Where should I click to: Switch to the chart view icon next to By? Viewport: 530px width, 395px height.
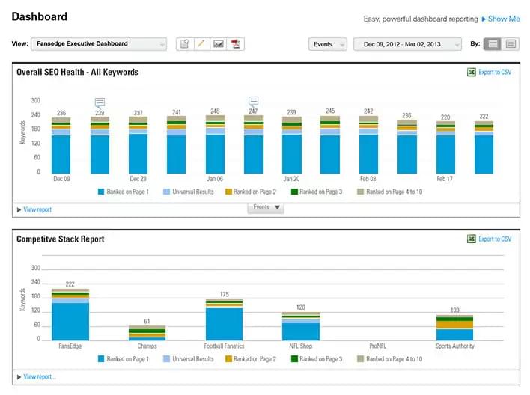tap(492, 44)
